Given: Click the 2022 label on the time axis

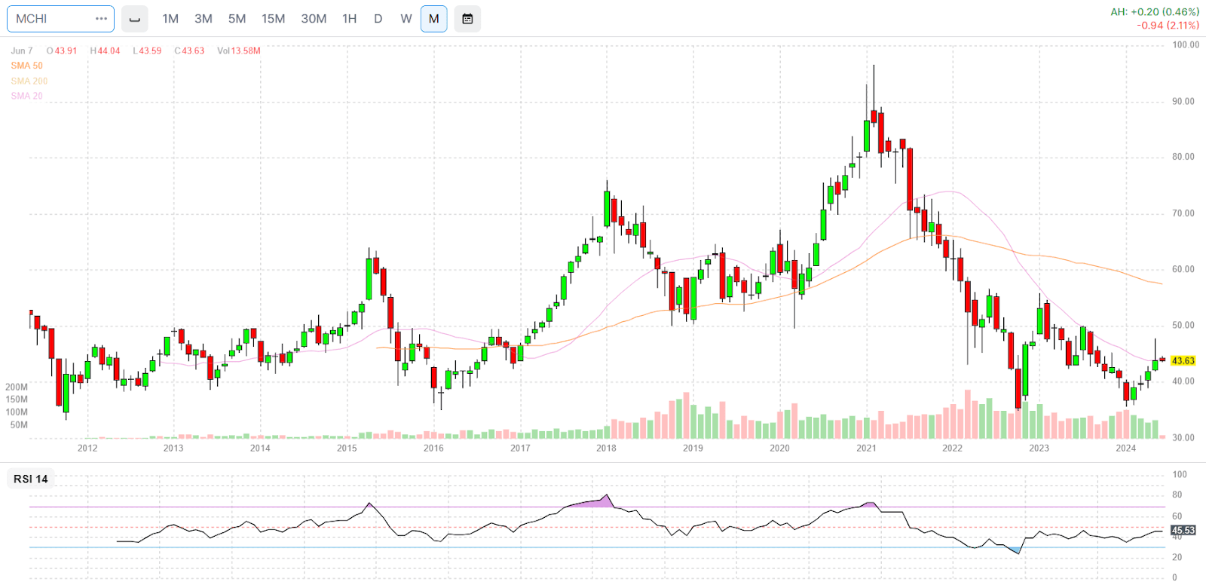Looking at the screenshot, I should (x=952, y=448).
